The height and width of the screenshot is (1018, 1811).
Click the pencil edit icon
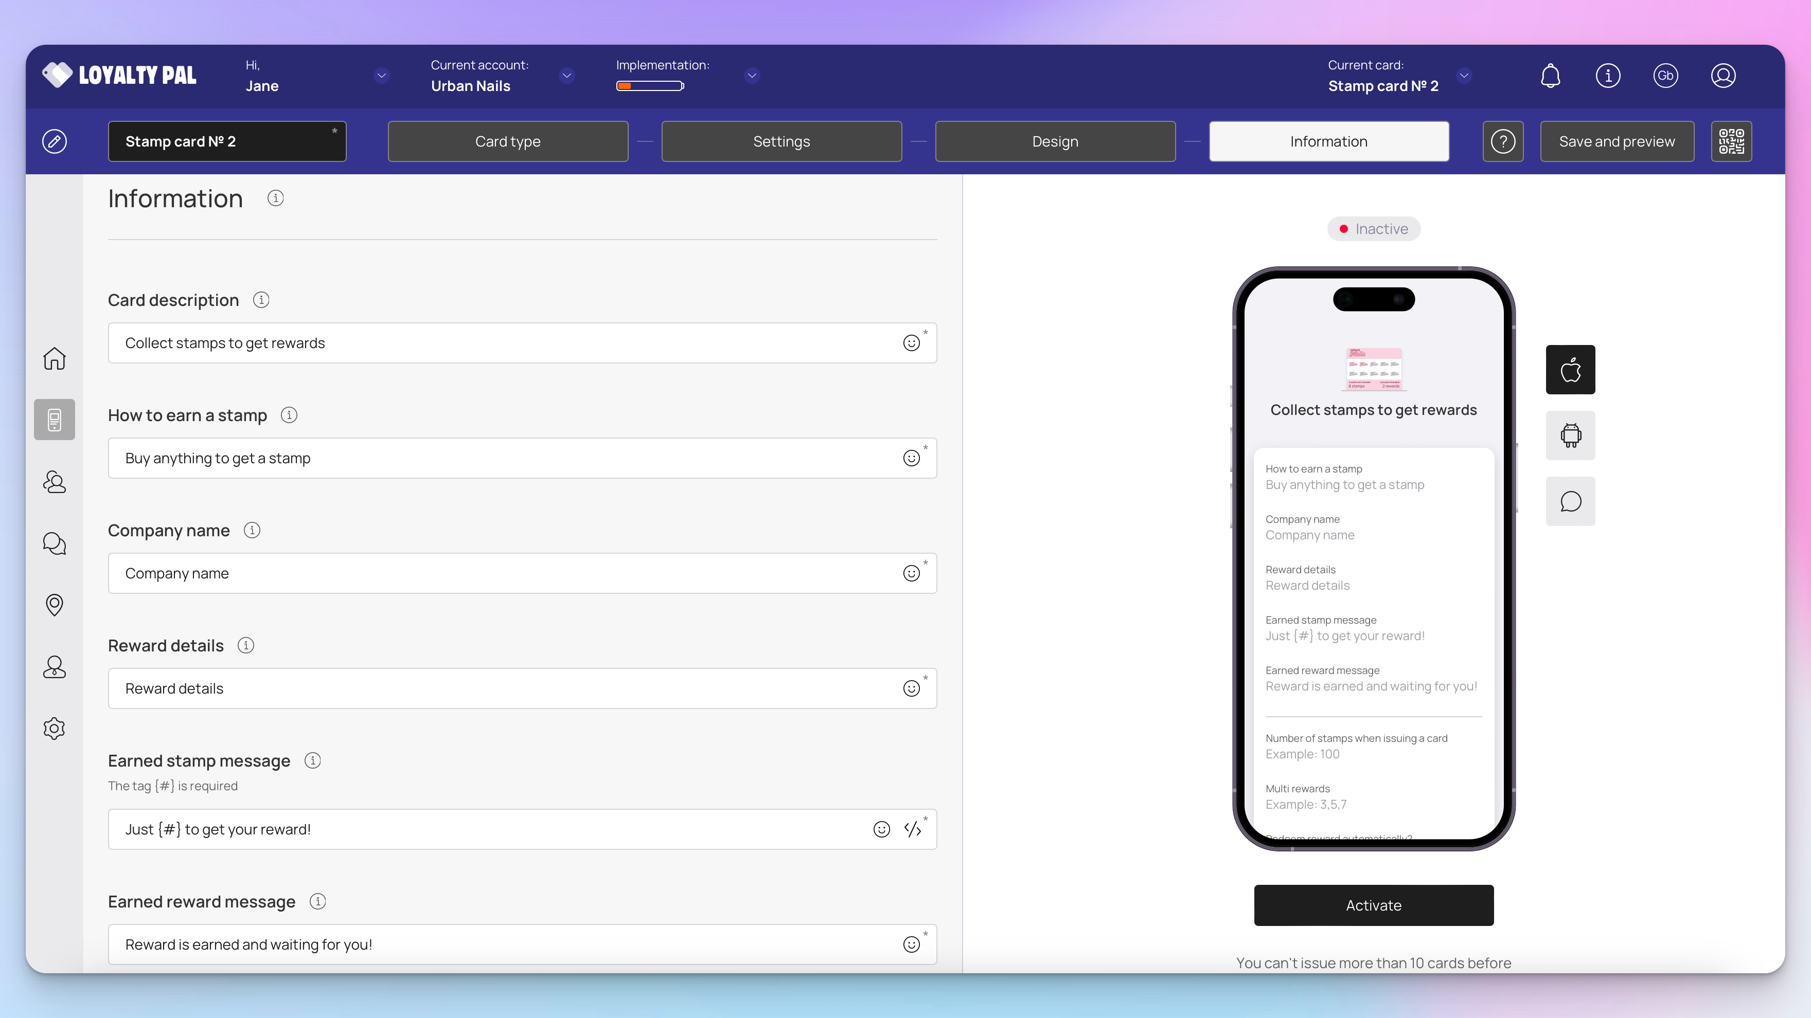pyautogui.click(x=54, y=141)
